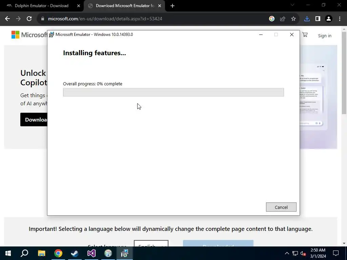Close the Dolphin Emulator tab
The height and width of the screenshot is (260, 347).
(x=79, y=6)
